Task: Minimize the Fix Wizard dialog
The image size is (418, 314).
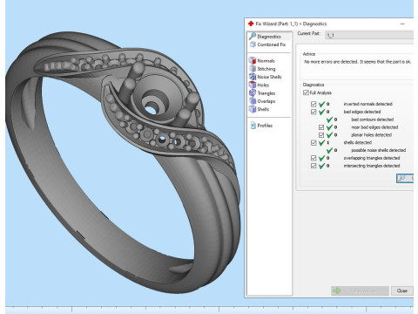Action: tap(402, 24)
